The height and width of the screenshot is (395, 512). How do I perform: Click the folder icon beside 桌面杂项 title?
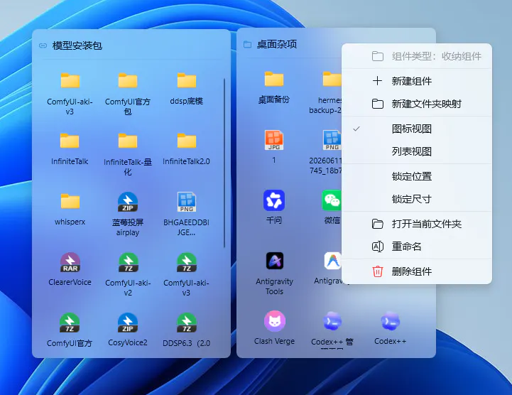[x=248, y=44]
